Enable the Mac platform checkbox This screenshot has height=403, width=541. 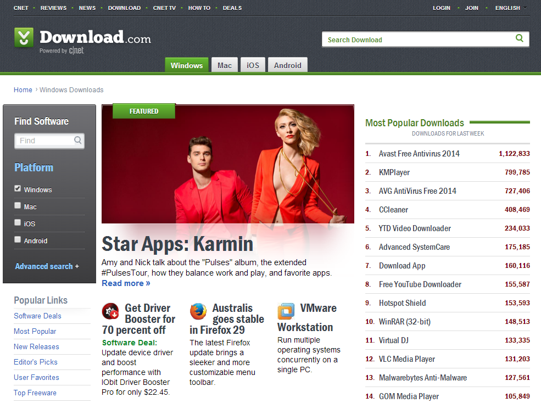click(x=18, y=205)
